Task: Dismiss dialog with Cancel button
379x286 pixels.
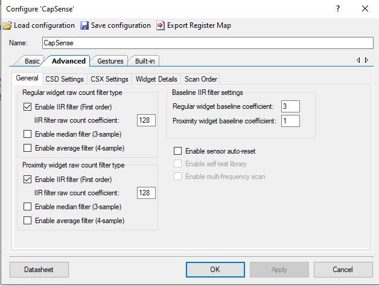Action: tap(343, 270)
